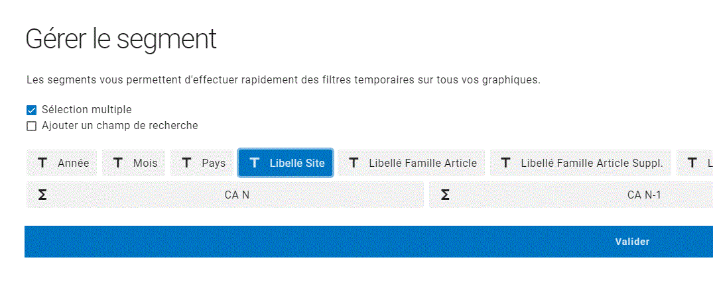The image size is (713, 284).
Task: Click the sigma icon on CA N-1
Action: tap(445, 195)
